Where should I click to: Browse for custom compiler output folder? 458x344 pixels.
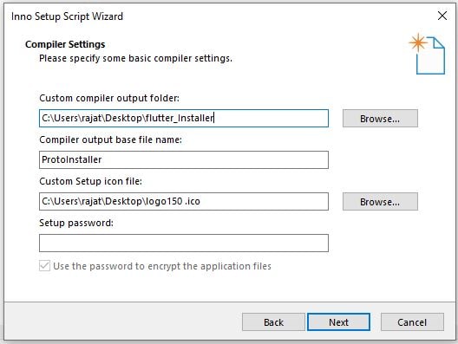click(x=380, y=119)
